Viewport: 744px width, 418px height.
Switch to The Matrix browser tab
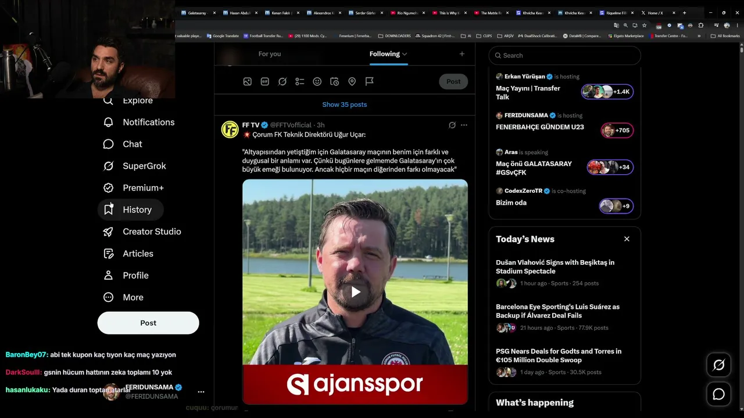click(492, 13)
